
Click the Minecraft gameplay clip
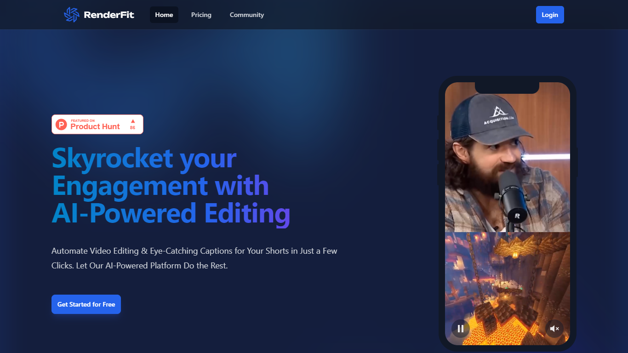pos(508,289)
